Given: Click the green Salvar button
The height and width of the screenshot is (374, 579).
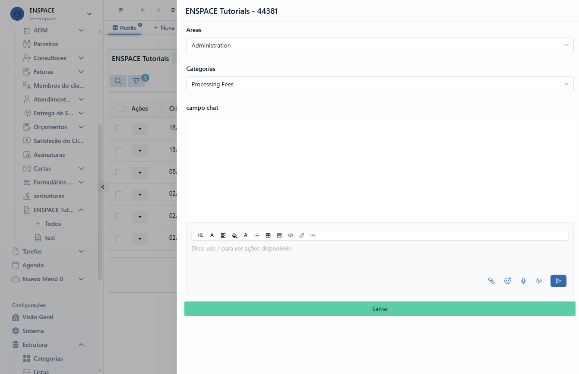Looking at the screenshot, I should click(380, 309).
